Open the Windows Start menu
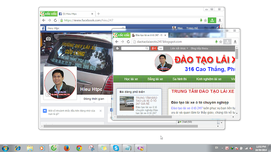This screenshot has width=271, height=152. [x=5, y=148]
